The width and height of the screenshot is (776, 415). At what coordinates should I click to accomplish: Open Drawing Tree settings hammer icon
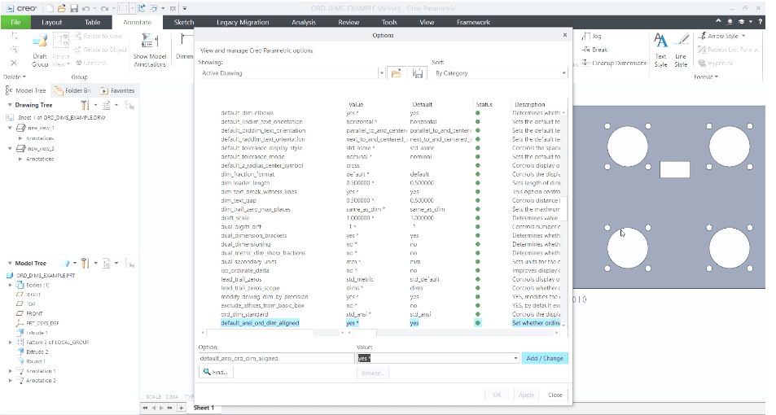pos(85,105)
